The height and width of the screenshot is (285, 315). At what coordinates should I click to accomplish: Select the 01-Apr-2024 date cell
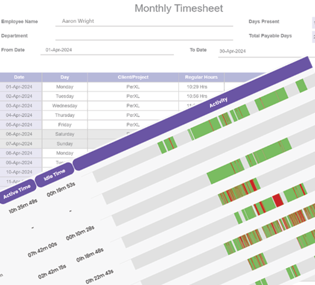coord(20,87)
